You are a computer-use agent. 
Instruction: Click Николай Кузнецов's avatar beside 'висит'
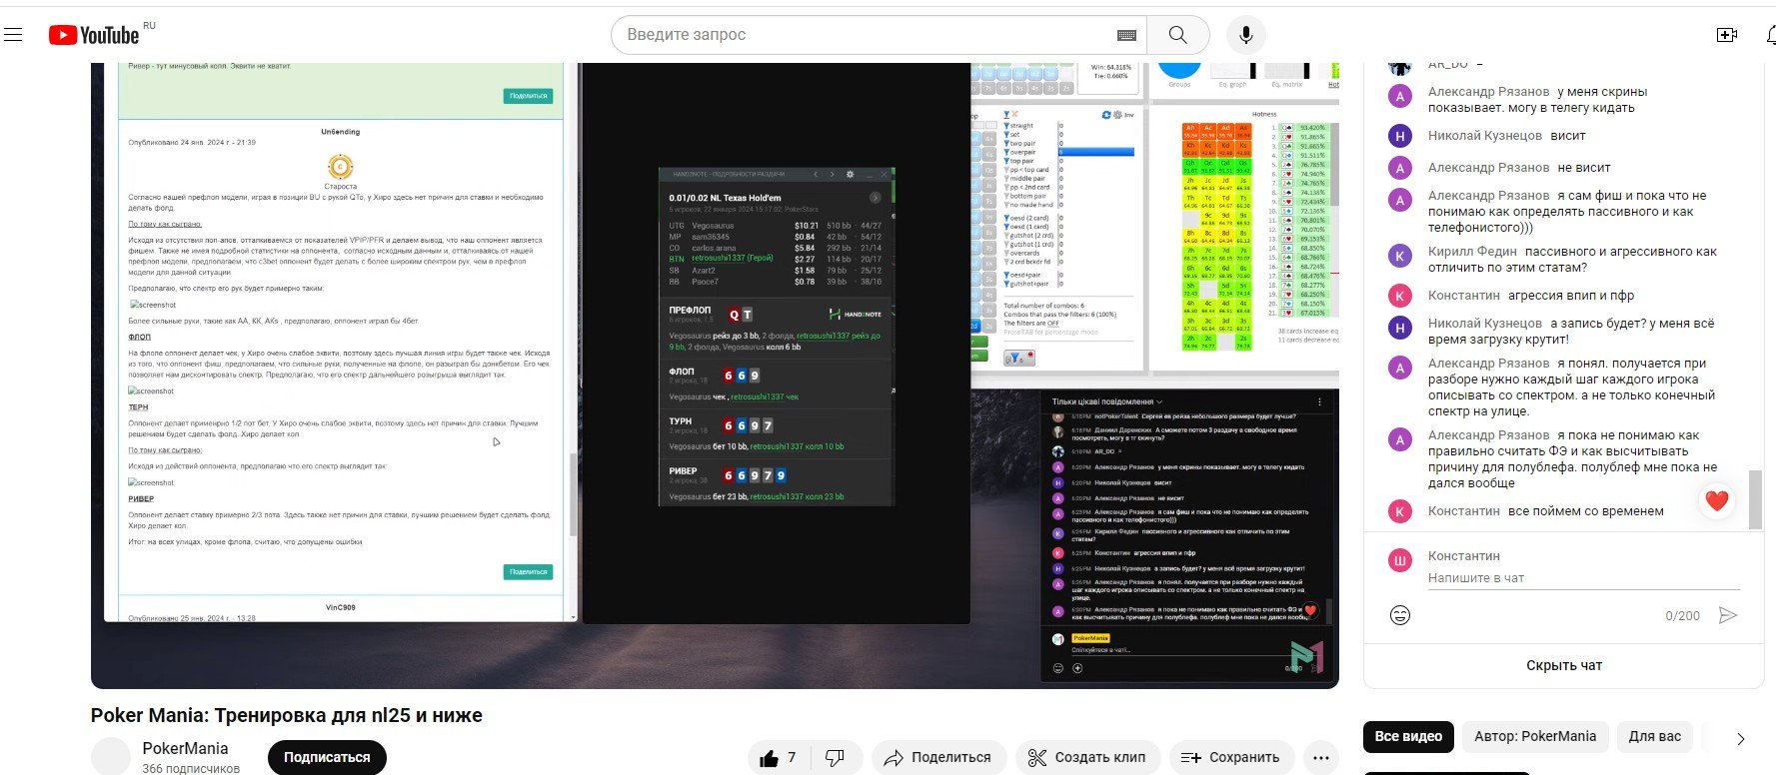point(1400,136)
